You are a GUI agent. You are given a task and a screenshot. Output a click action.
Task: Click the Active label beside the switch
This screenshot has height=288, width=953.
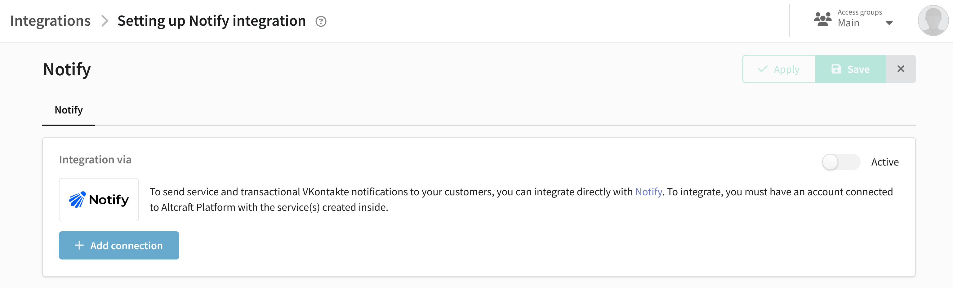[x=885, y=162]
